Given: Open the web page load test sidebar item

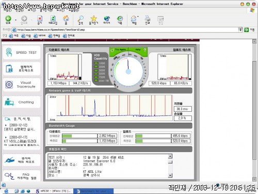Looking at the screenshot, I should tap(22, 68).
